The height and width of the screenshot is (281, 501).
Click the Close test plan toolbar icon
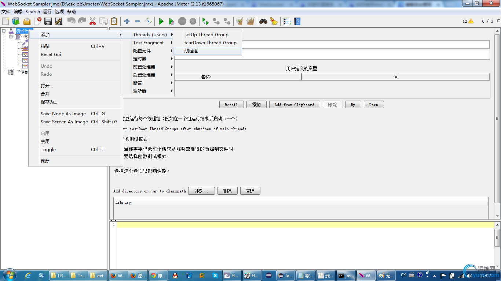pos(37,21)
